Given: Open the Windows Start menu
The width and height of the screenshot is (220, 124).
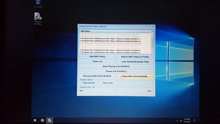Looking at the screenshot, I should tap(35, 120).
